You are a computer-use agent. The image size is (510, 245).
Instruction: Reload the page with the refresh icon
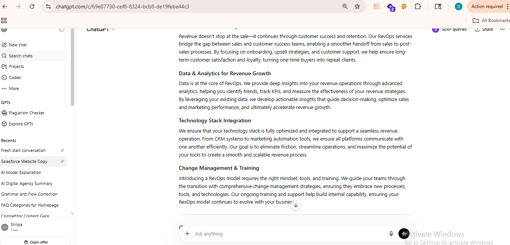click(x=32, y=6)
